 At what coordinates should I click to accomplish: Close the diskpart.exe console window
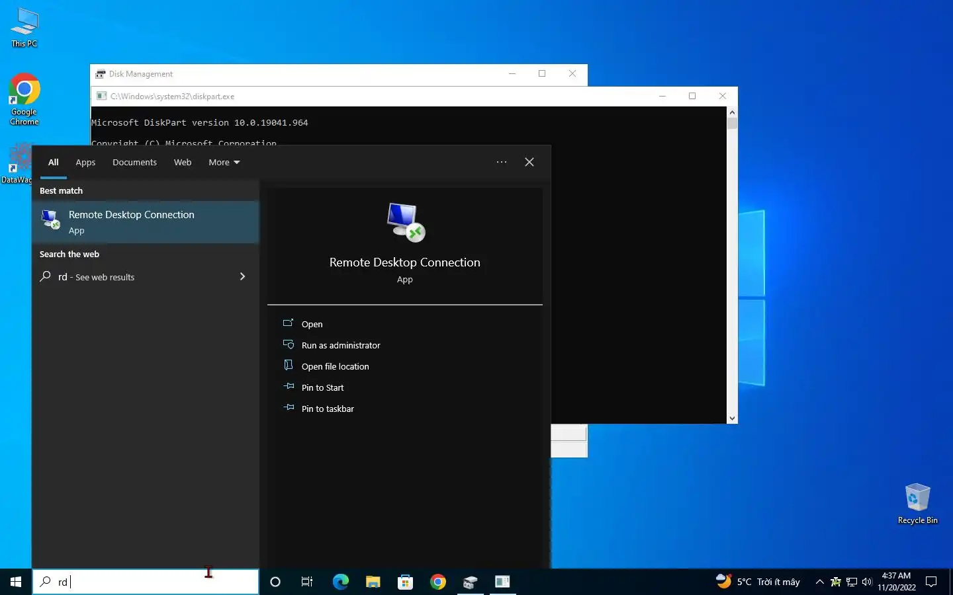point(723,96)
